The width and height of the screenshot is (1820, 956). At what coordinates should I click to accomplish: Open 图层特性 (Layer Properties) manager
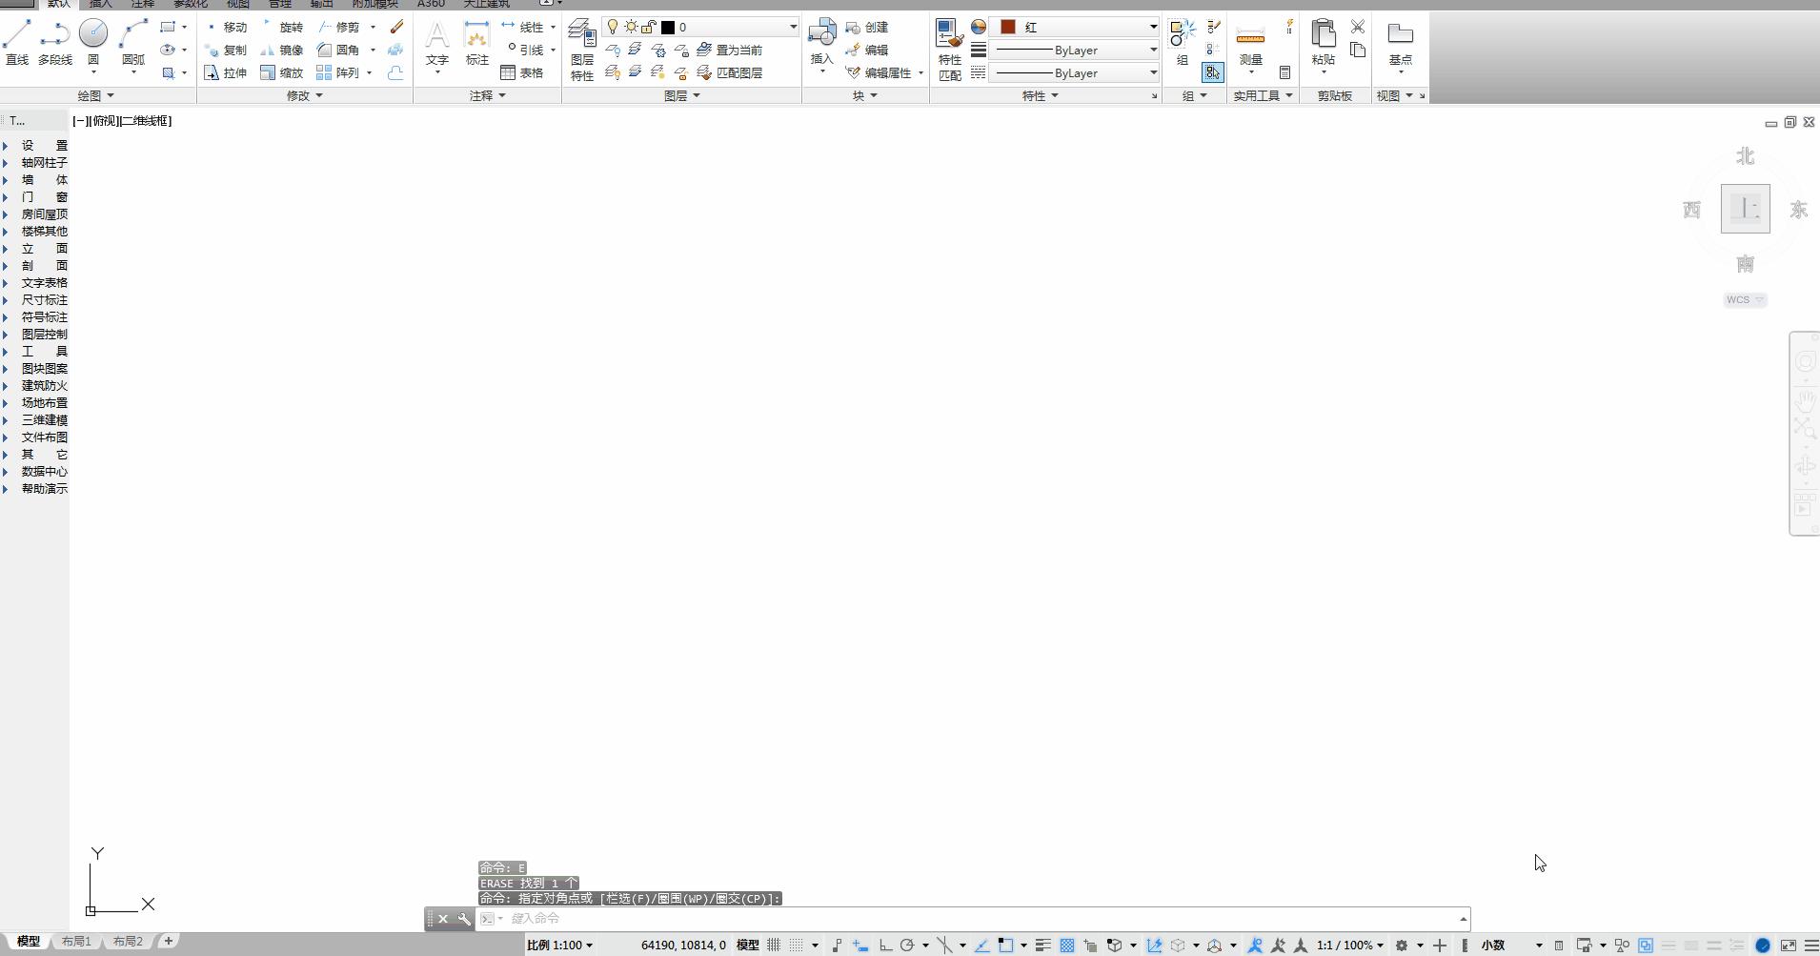582,51
